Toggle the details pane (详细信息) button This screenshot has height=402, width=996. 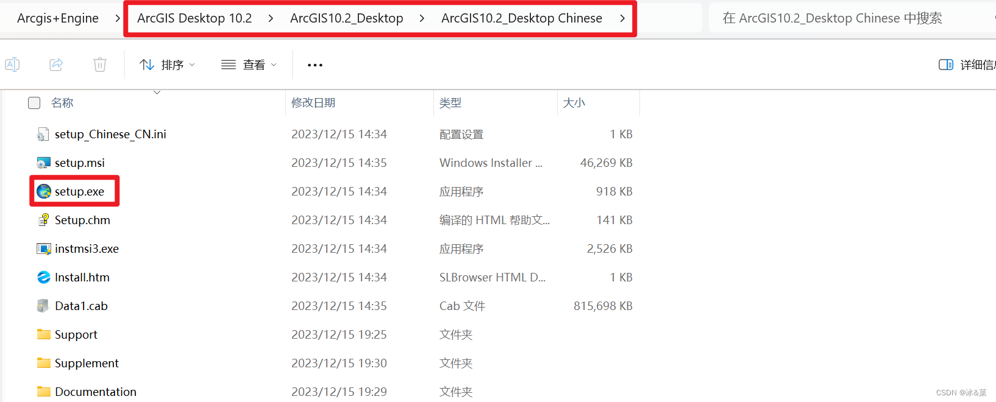[967, 65]
